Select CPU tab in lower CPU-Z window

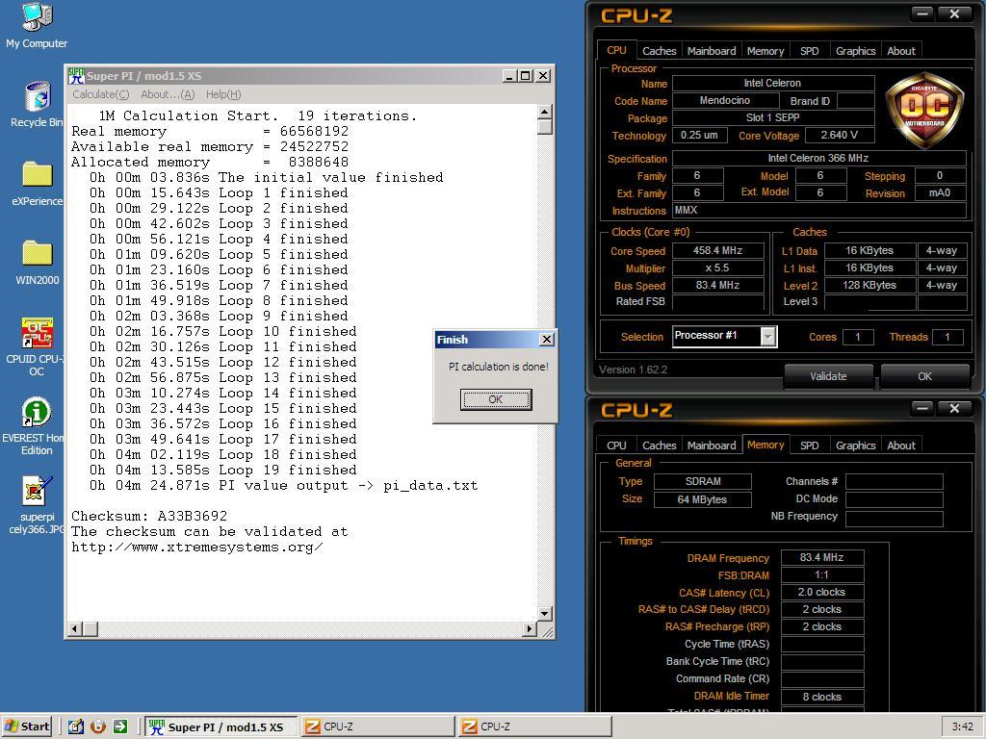(616, 445)
